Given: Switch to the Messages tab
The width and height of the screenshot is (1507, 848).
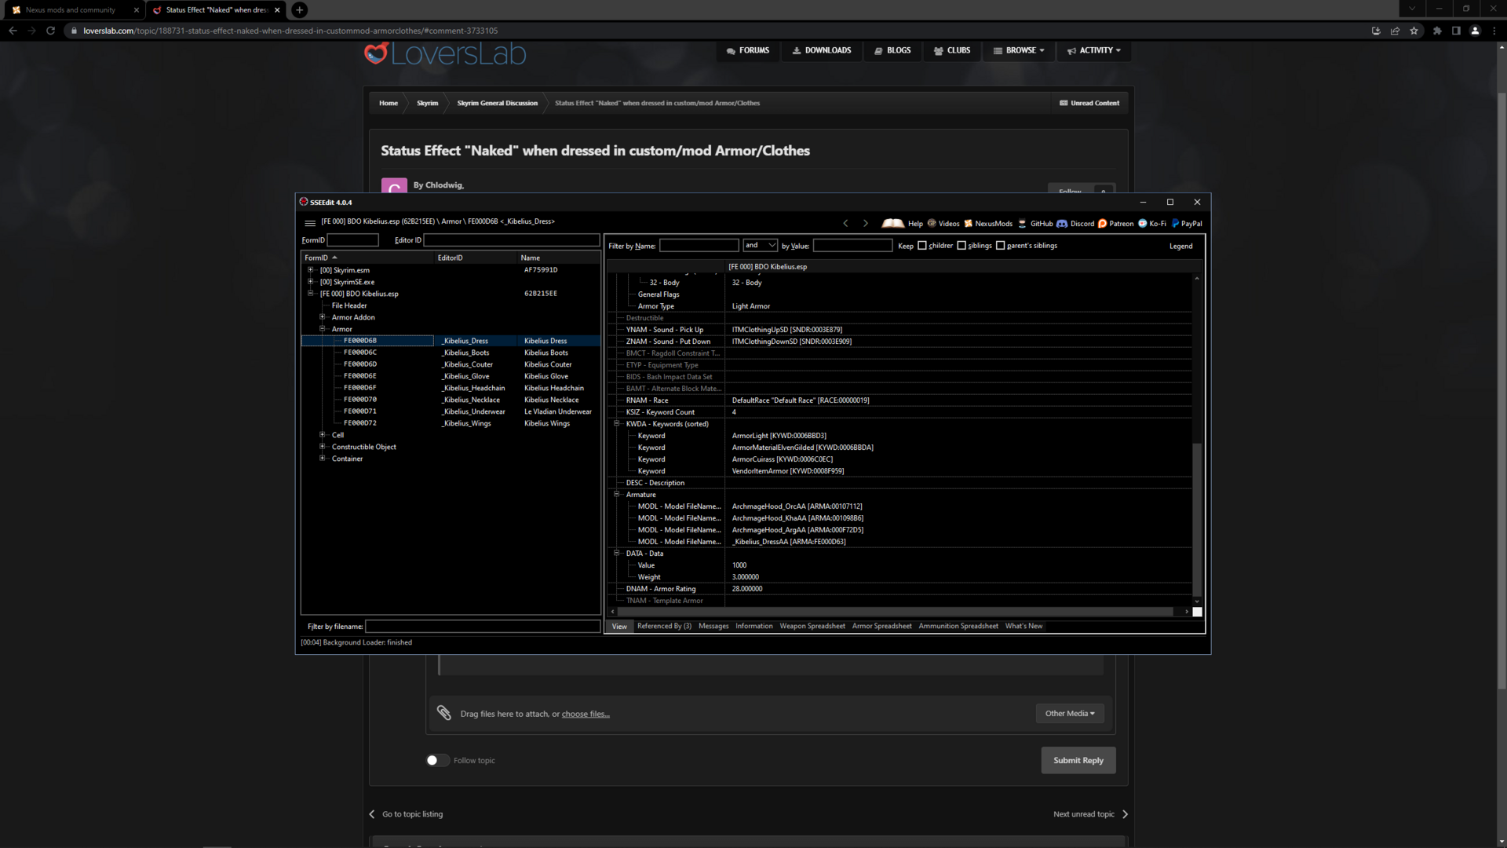Looking at the screenshot, I should (713, 626).
